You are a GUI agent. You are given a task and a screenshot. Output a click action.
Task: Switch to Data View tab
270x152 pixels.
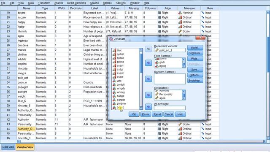click(8, 147)
